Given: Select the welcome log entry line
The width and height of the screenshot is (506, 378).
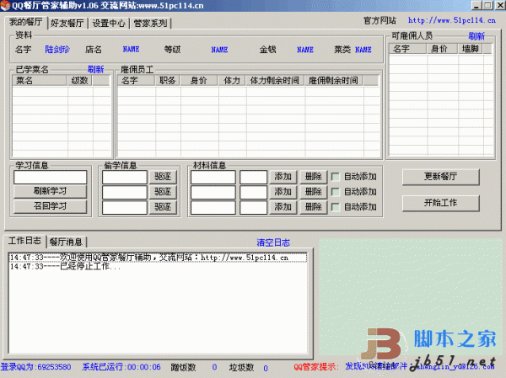Looking at the screenshot, I should [x=158, y=258].
